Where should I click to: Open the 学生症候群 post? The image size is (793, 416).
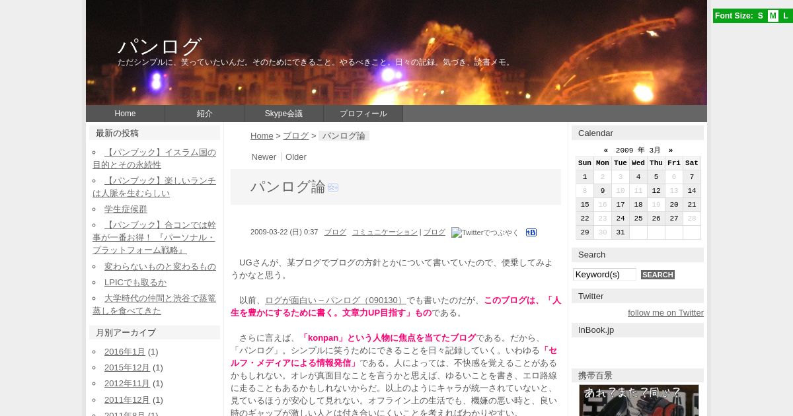[126, 209]
